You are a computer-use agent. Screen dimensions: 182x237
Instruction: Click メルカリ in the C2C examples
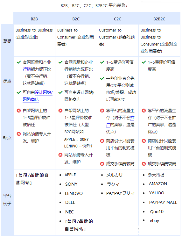click(115, 175)
